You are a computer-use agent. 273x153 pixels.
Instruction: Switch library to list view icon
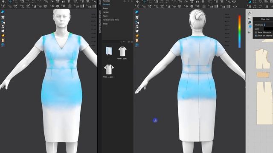coord(129,42)
